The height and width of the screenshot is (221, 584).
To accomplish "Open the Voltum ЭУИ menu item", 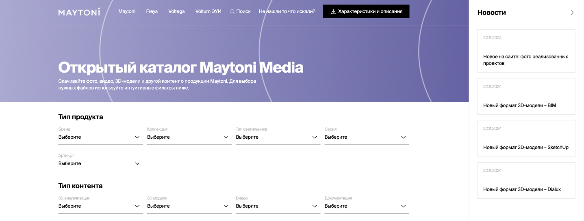I will tap(208, 11).
